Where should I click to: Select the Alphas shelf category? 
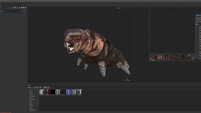[x=31, y=93]
